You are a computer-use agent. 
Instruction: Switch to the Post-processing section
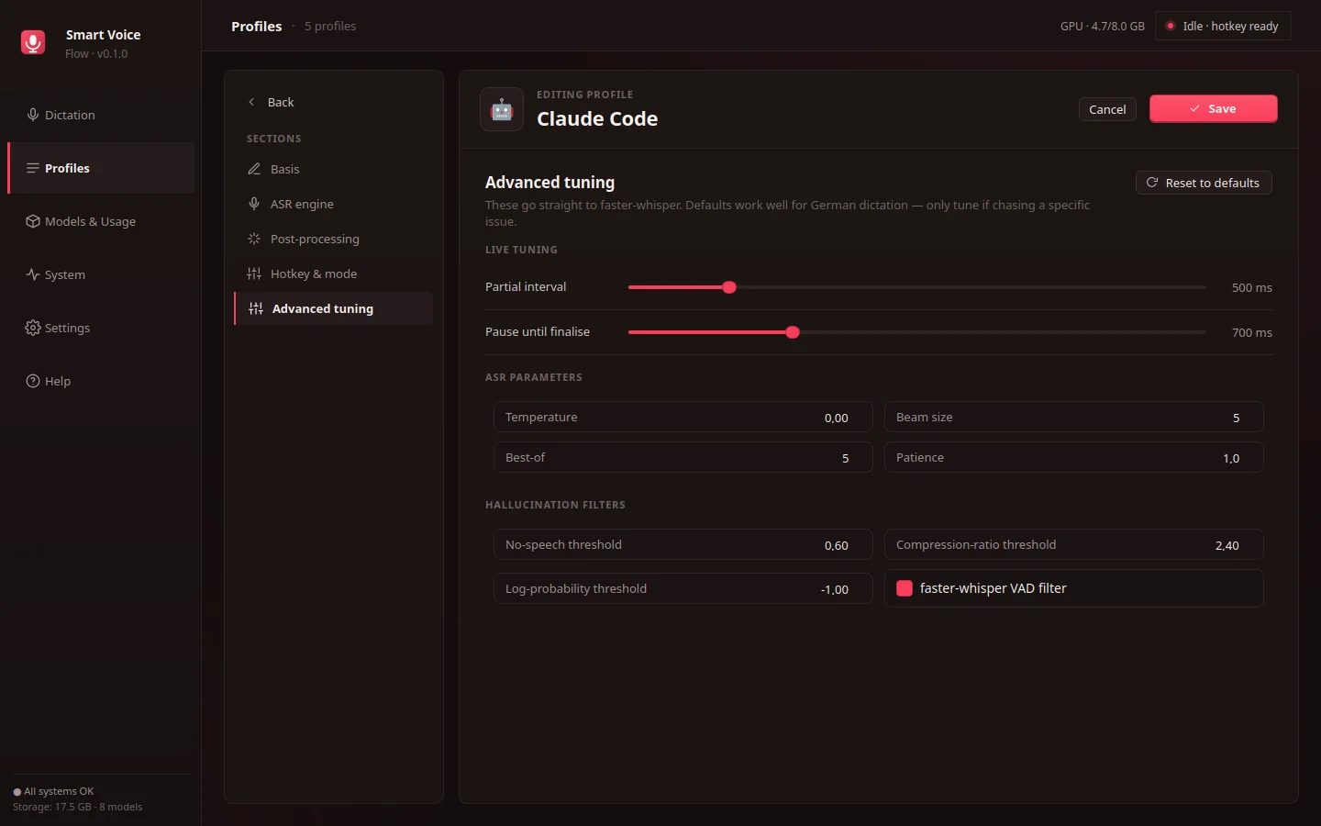tap(334, 239)
